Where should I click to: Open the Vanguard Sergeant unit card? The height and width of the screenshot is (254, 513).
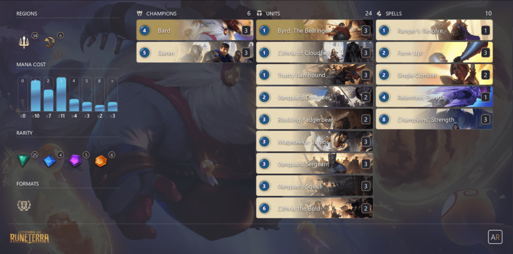tap(315, 164)
